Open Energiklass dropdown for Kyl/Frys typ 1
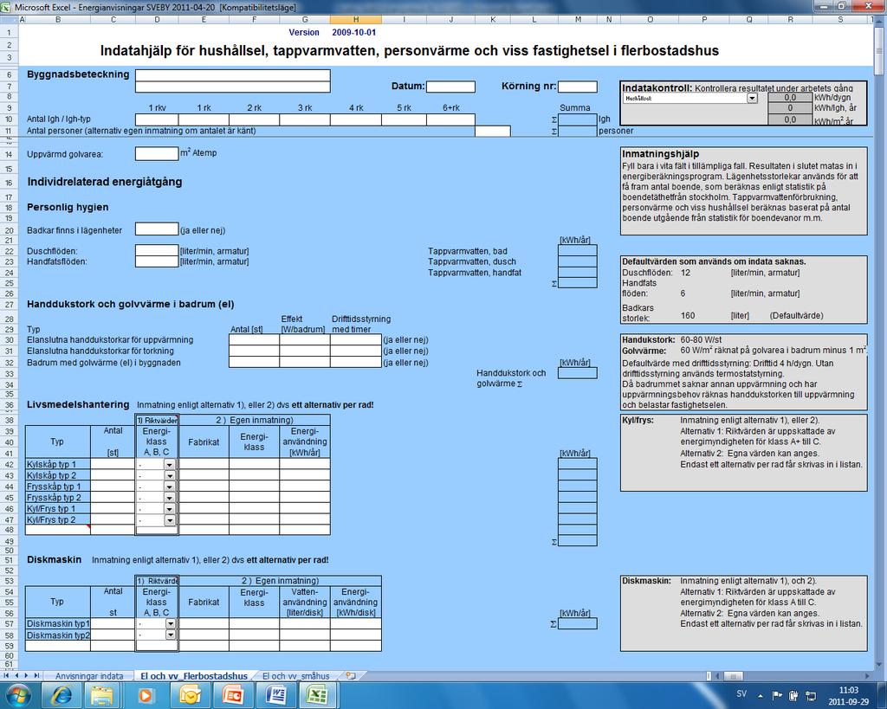The width and height of the screenshot is (887, 709). [x=170, y=509]
